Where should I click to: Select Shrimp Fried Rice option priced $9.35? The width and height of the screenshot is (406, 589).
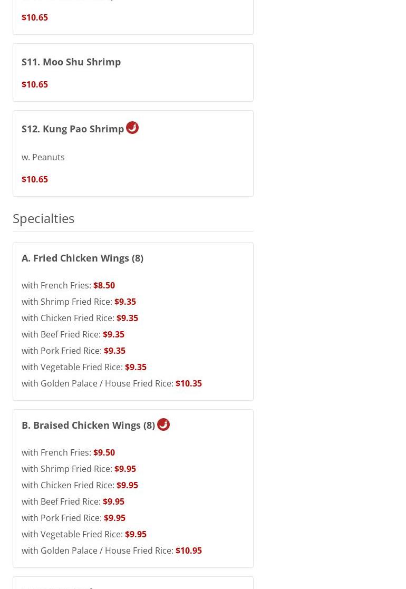(79, 302)
